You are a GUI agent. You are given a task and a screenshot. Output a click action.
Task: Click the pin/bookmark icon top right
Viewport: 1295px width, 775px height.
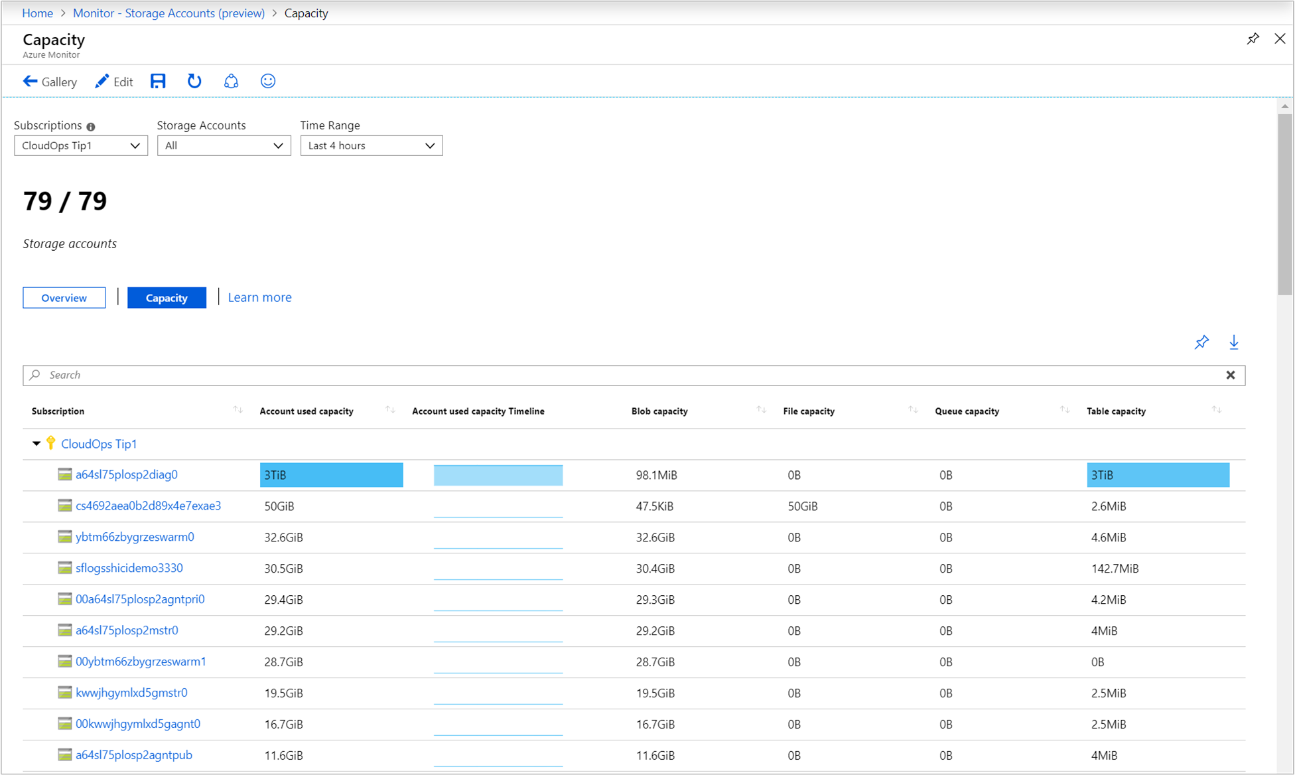point(1253,38)
